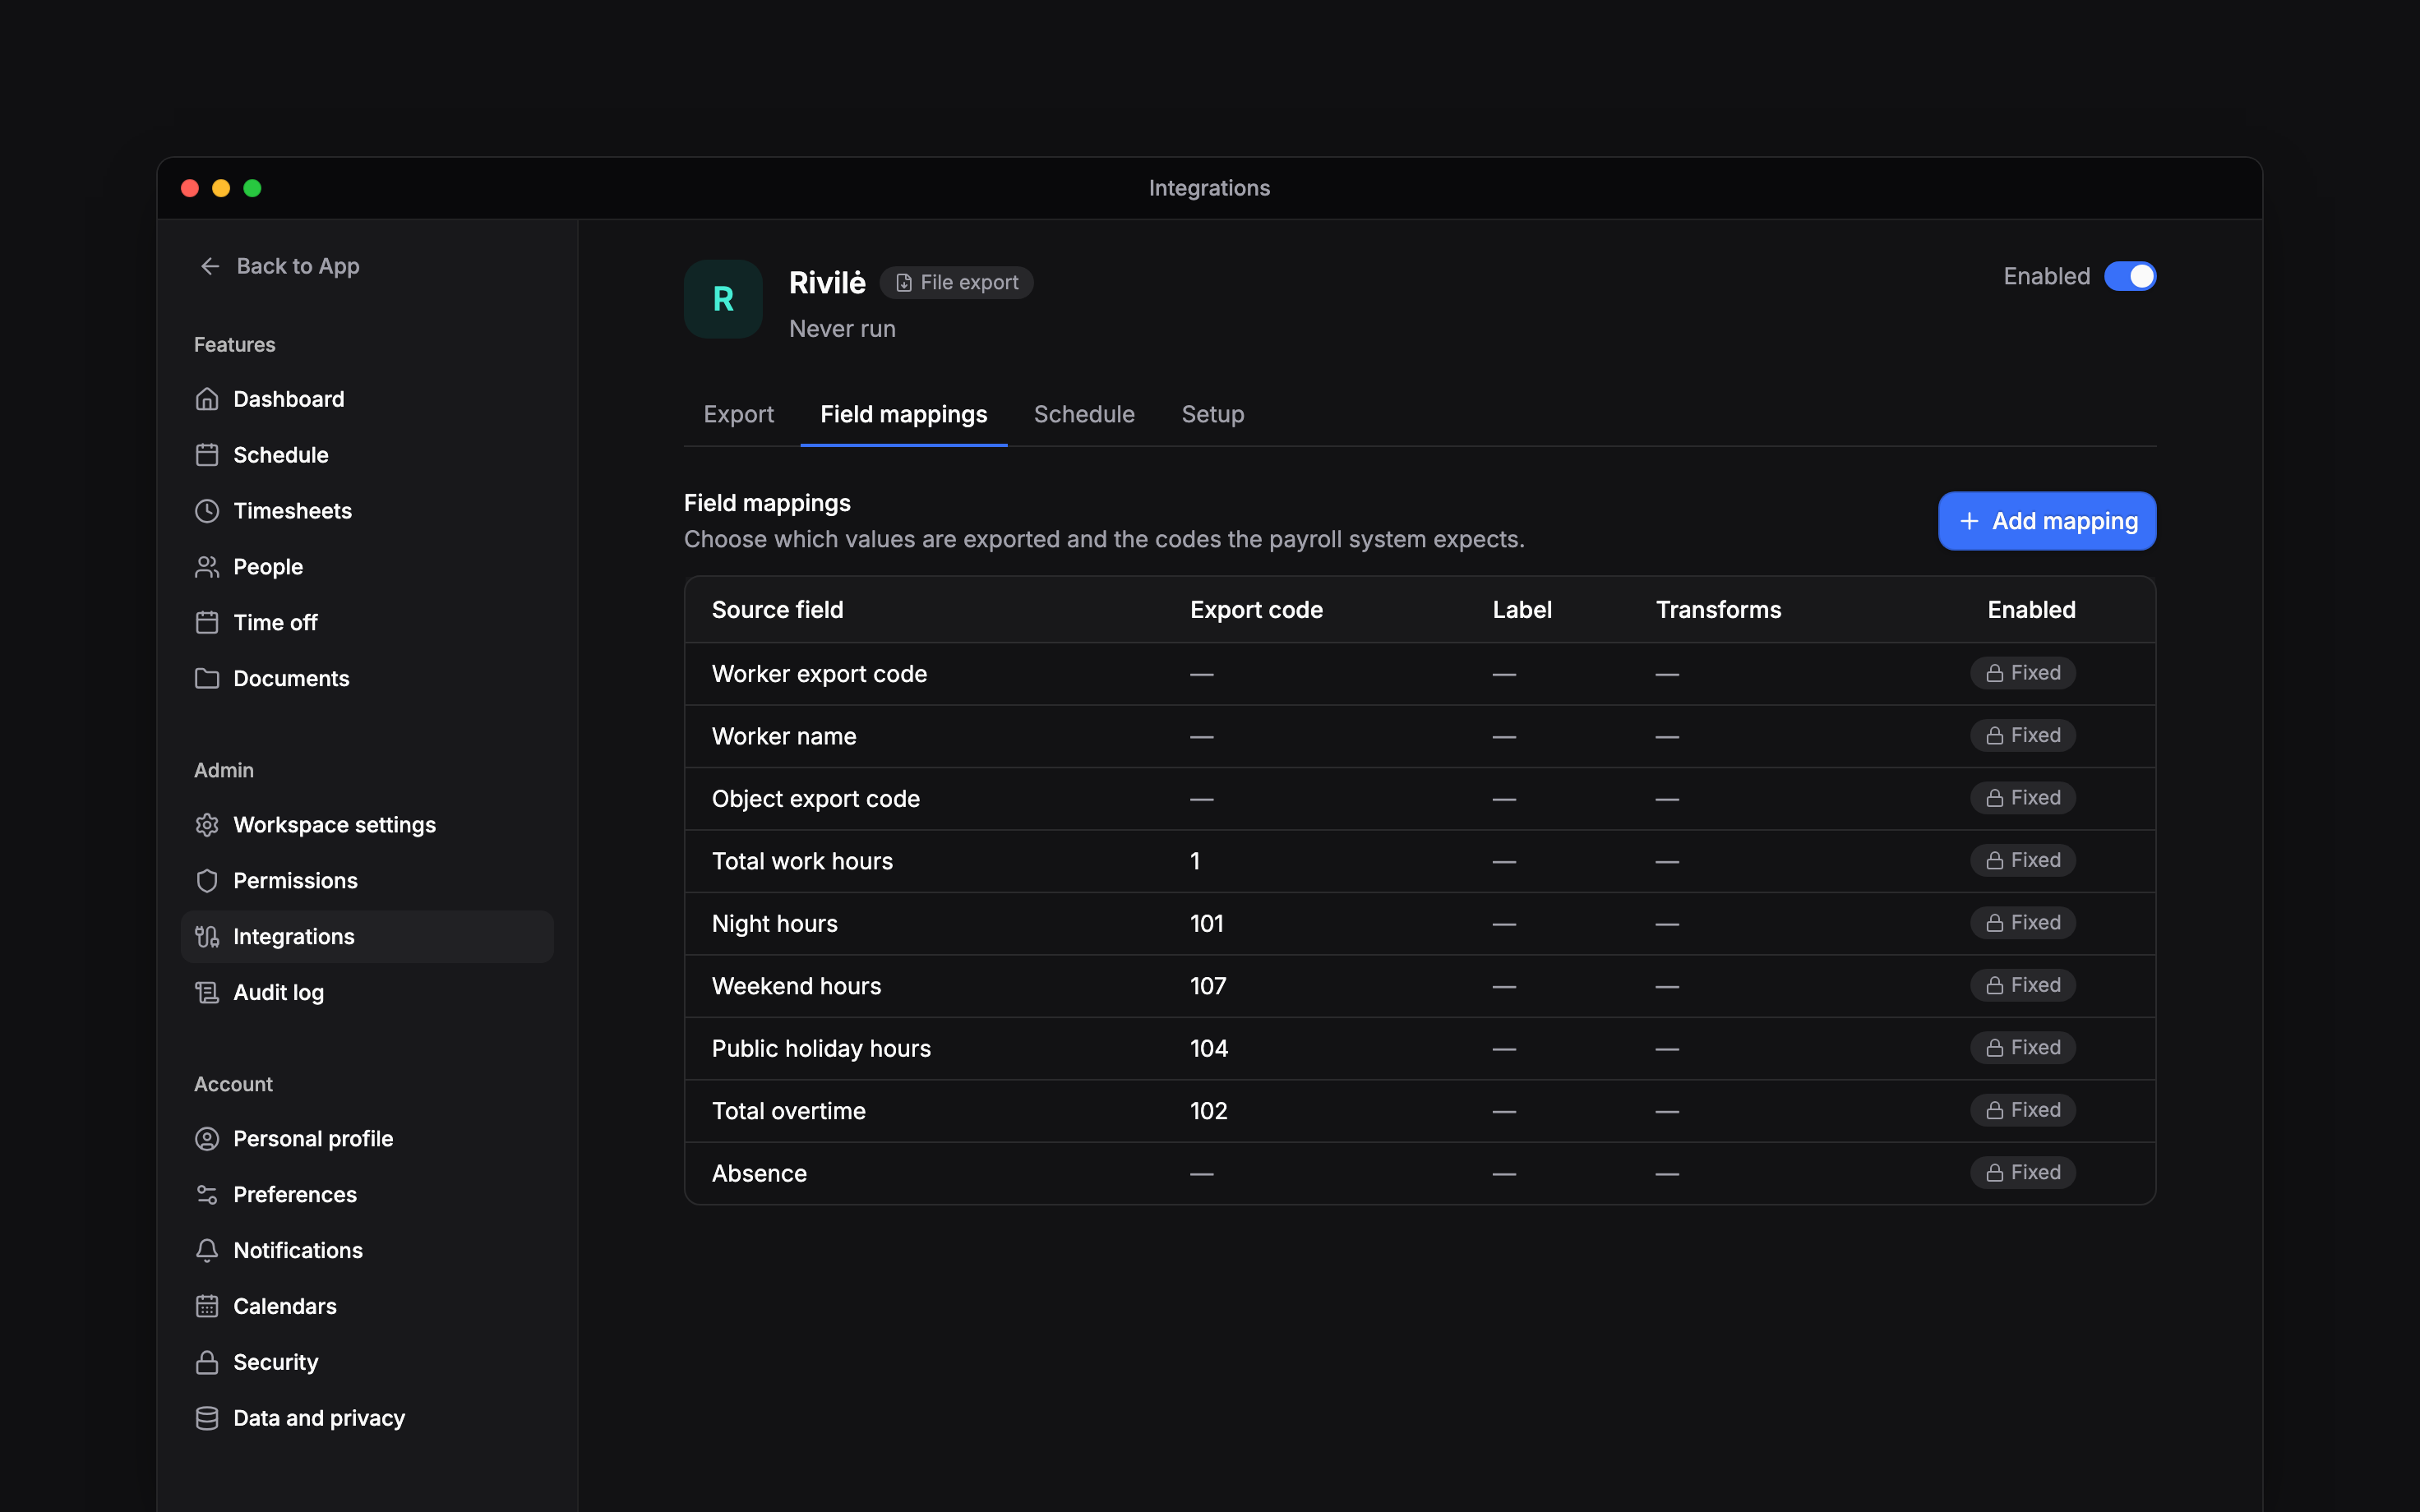Click export code 104 for Public holiday hours
Viewport: 2420px width, 1512px height.
pyautogui.click(x=1209, y=1048)
